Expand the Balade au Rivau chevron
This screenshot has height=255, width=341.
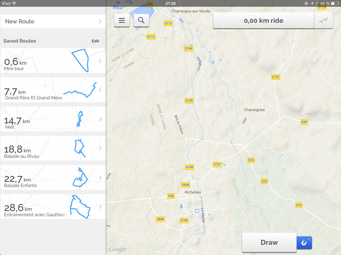click(x=100, y=148)
